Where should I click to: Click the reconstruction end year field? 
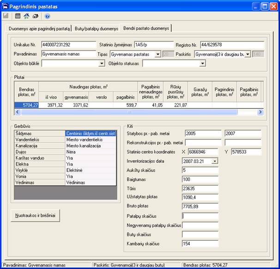[x=243, y=143]
